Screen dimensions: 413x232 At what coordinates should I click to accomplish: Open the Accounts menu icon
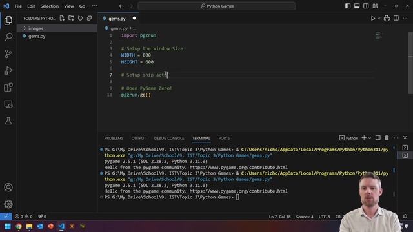click(x=8, y=188)
